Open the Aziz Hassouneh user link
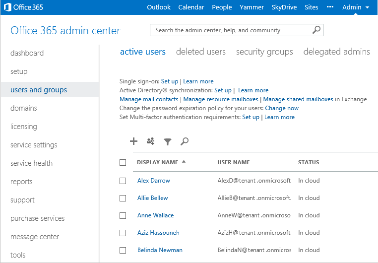Screen dimensions: 378x263 (158, 233)
